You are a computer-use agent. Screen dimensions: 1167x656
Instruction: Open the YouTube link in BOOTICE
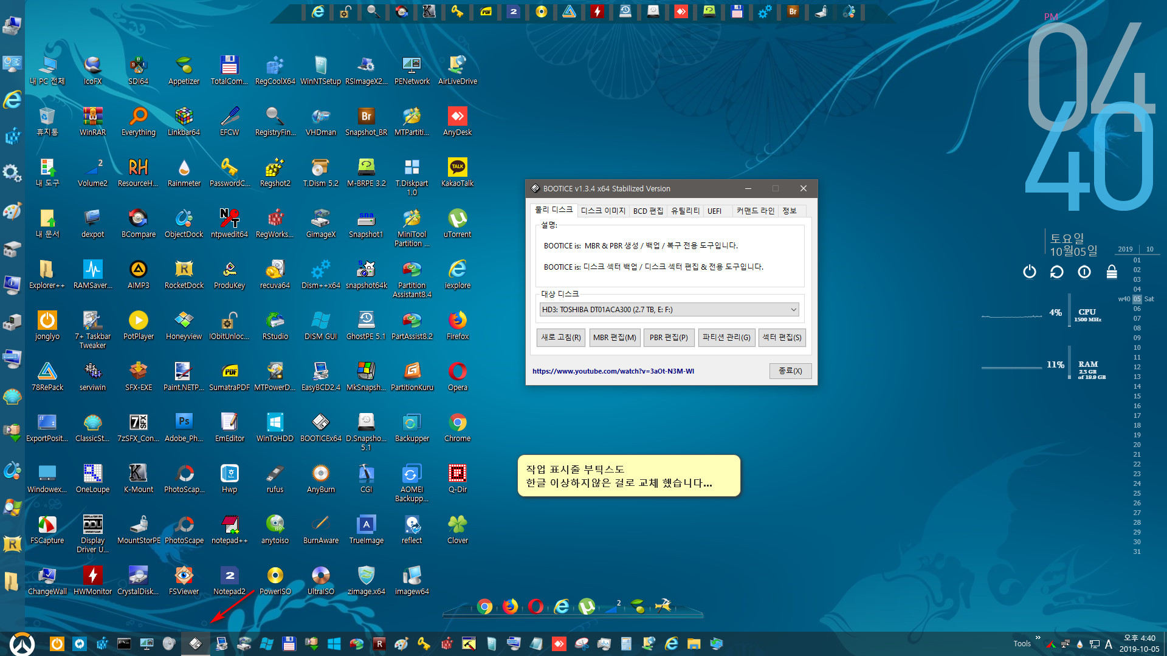pyautogui.click(x=613, y=371)
